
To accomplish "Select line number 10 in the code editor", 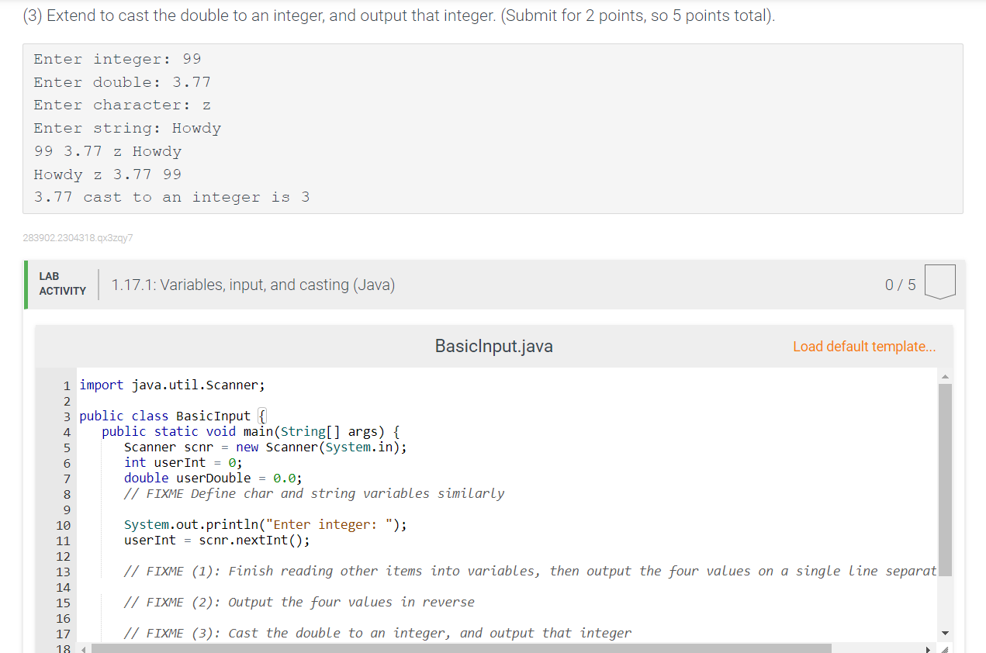I will coord(64,525).
